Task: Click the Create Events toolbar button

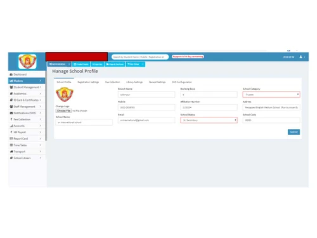Action: point(81,64)
